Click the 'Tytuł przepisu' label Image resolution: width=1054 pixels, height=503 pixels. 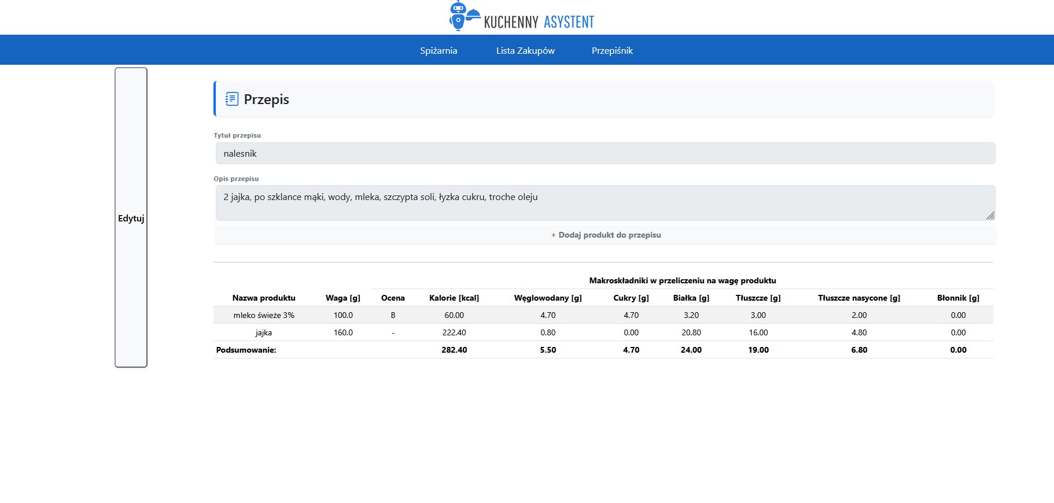click(x=237, y=135)
